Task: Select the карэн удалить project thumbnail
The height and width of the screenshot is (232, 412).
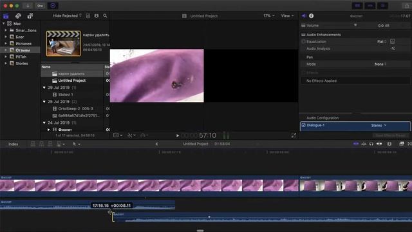Action: pos(63,43)
